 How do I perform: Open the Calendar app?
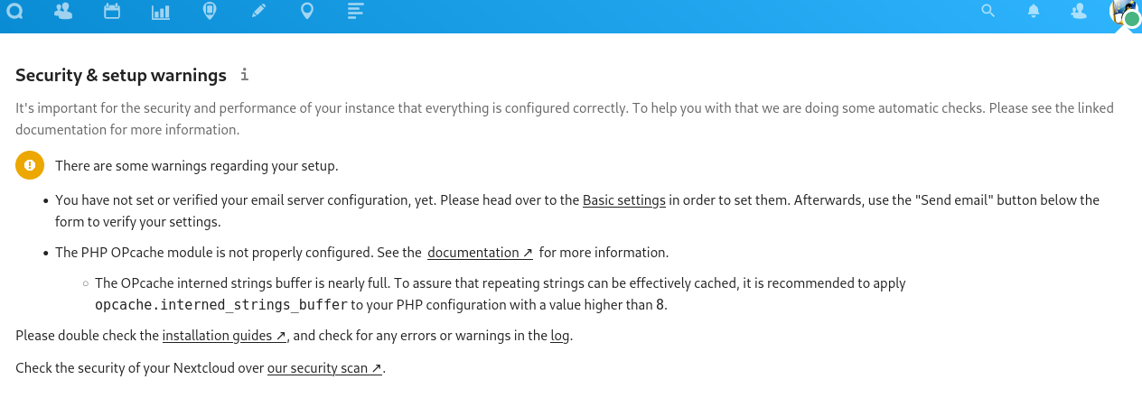click(x=112, y=12)
